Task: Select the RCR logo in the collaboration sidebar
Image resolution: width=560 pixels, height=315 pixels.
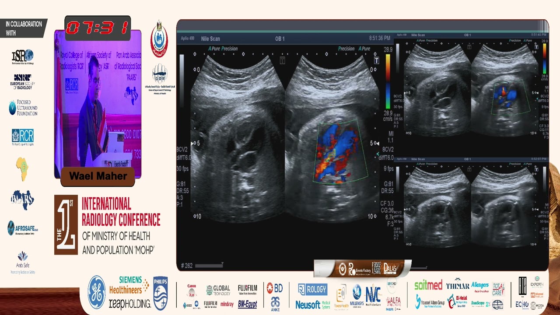Action: click(22, 137)
